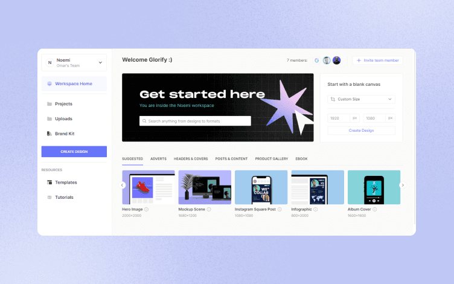Open the Mockup Scene thumbnail
Screen dimensions: 454x284
(x=205, y=187)
